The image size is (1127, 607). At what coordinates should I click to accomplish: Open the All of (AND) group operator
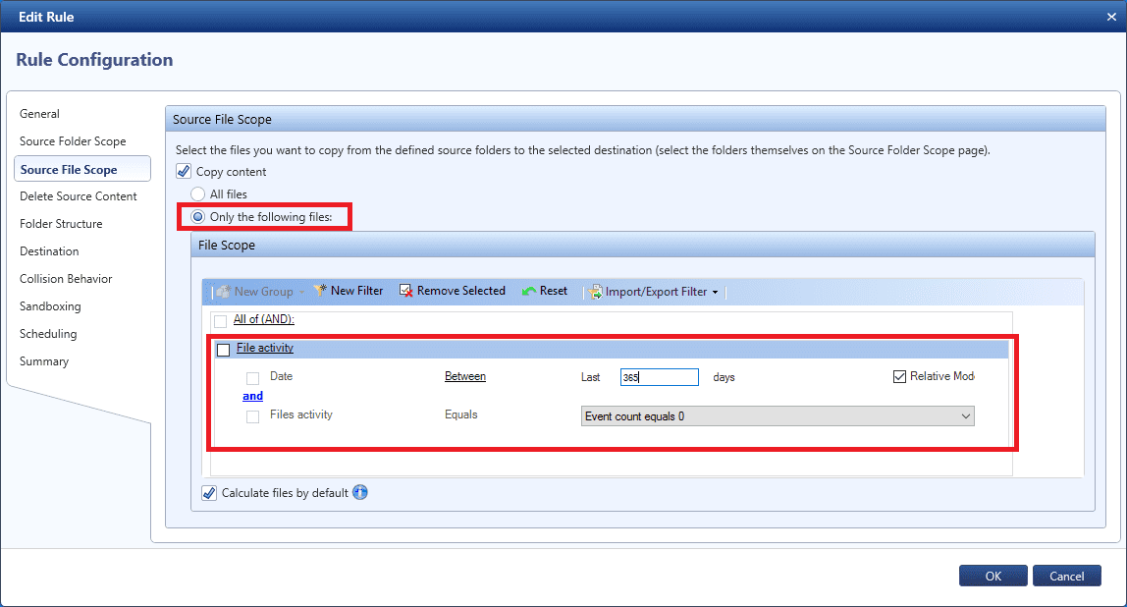point(264,318)
